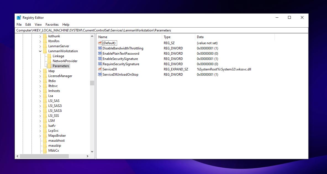Expand the LanmanServer key
This screenshot has width=327, height=174.
click(40, 46)
